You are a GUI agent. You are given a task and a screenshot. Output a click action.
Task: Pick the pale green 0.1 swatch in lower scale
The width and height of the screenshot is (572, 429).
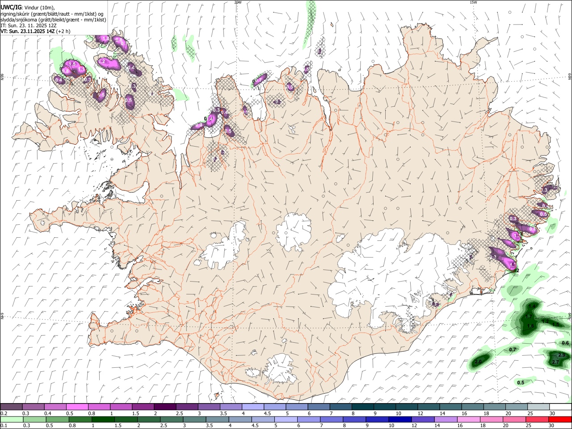[x=11, y=420]
